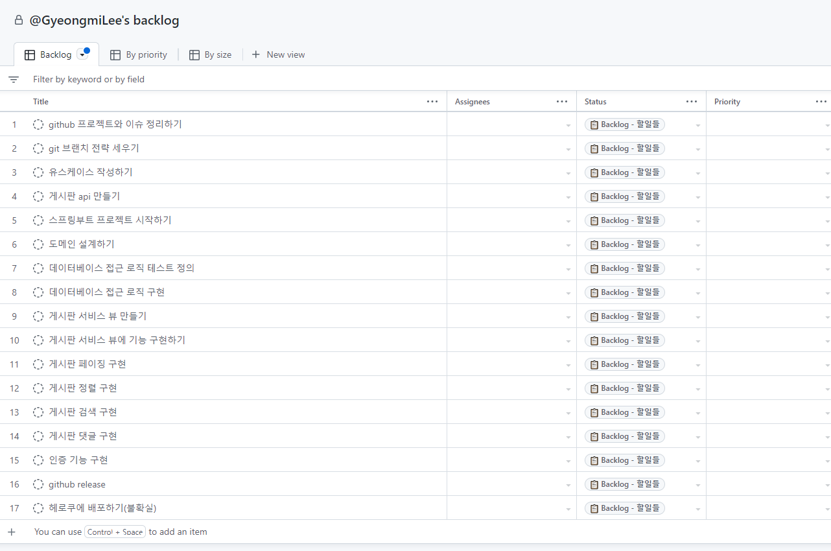Click the filter icon beside the filter field
831x551 pixels.
(14, 79)
